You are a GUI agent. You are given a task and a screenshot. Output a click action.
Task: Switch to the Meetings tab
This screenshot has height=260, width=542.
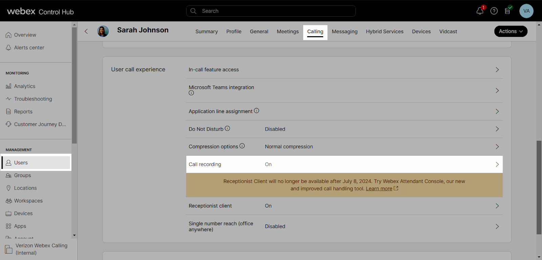(288, 31)
